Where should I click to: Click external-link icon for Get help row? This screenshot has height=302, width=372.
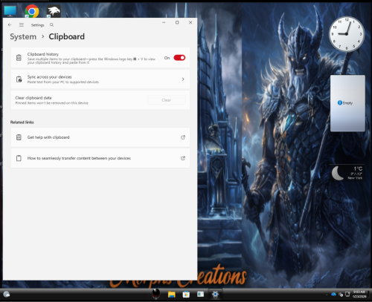[183, 137]
